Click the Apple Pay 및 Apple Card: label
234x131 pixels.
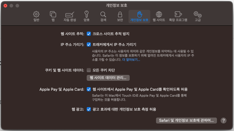pos(62,90)
